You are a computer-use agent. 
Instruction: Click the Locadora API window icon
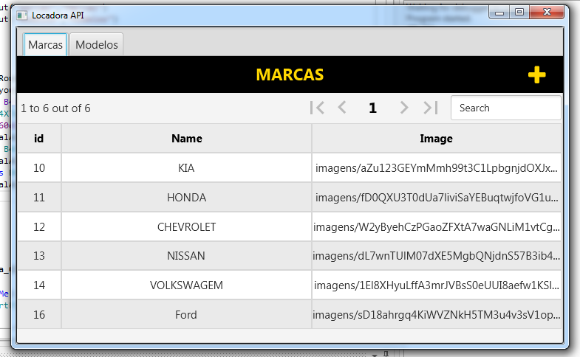22,15
